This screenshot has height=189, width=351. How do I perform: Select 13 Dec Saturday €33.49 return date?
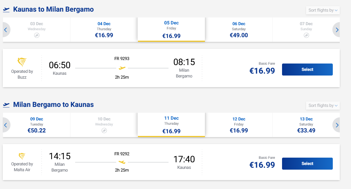coord(306,125)
